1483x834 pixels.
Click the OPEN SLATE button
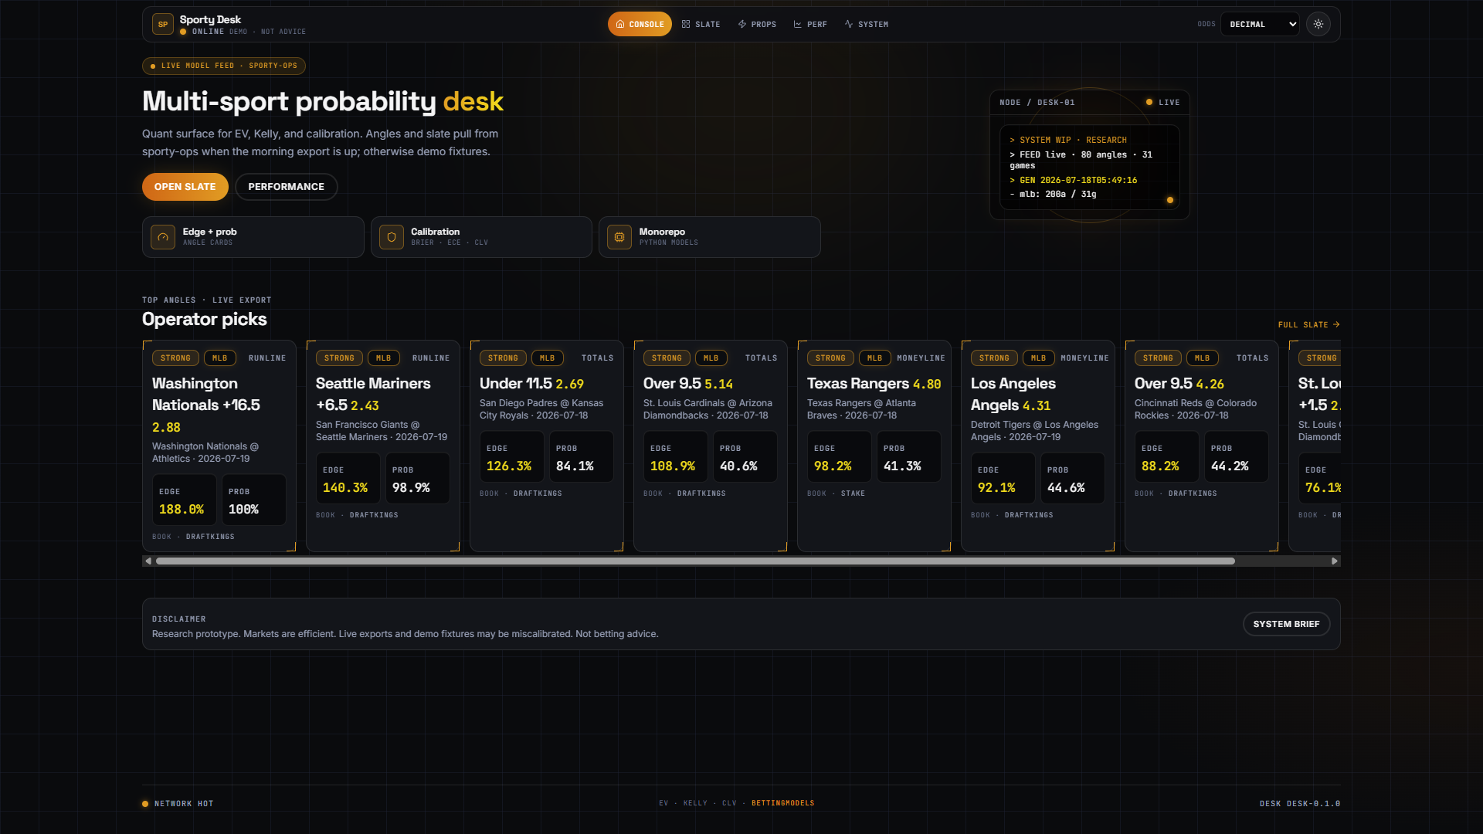tap(185, 187)
